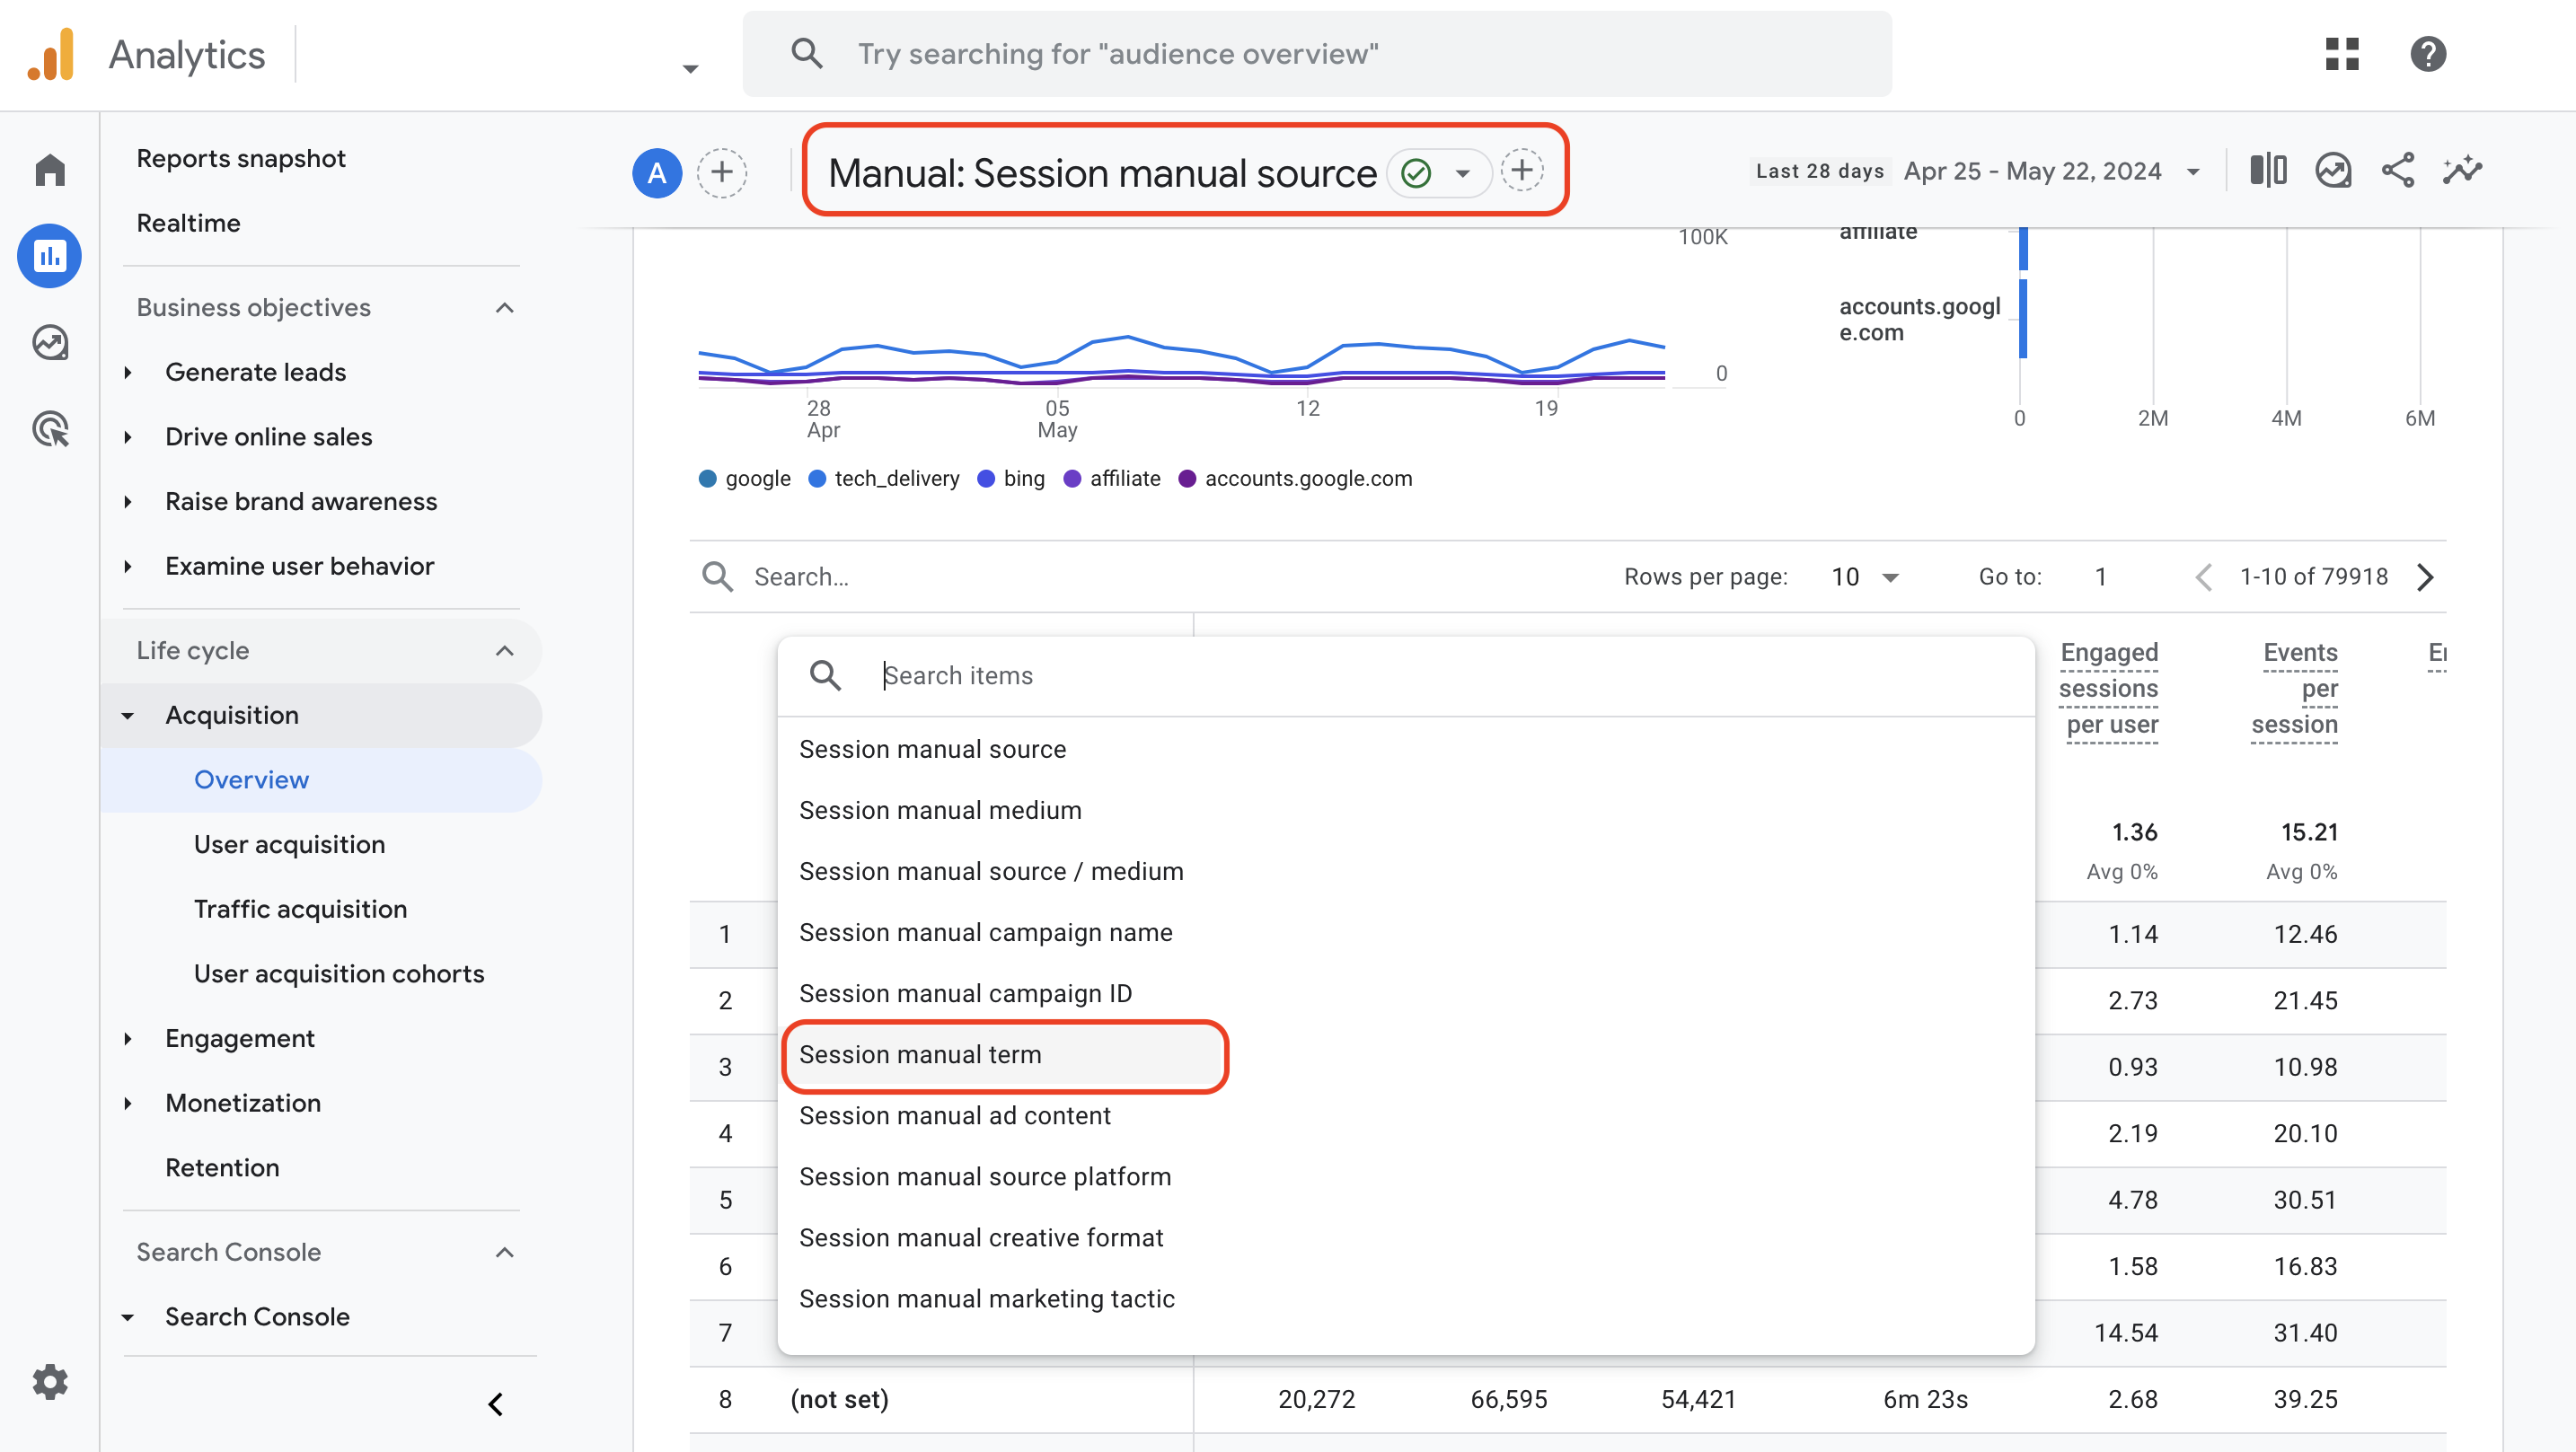Viewport: 2576px width, 1452px height.
Task: Collapse the left navigation panel
Action: 495,1404
